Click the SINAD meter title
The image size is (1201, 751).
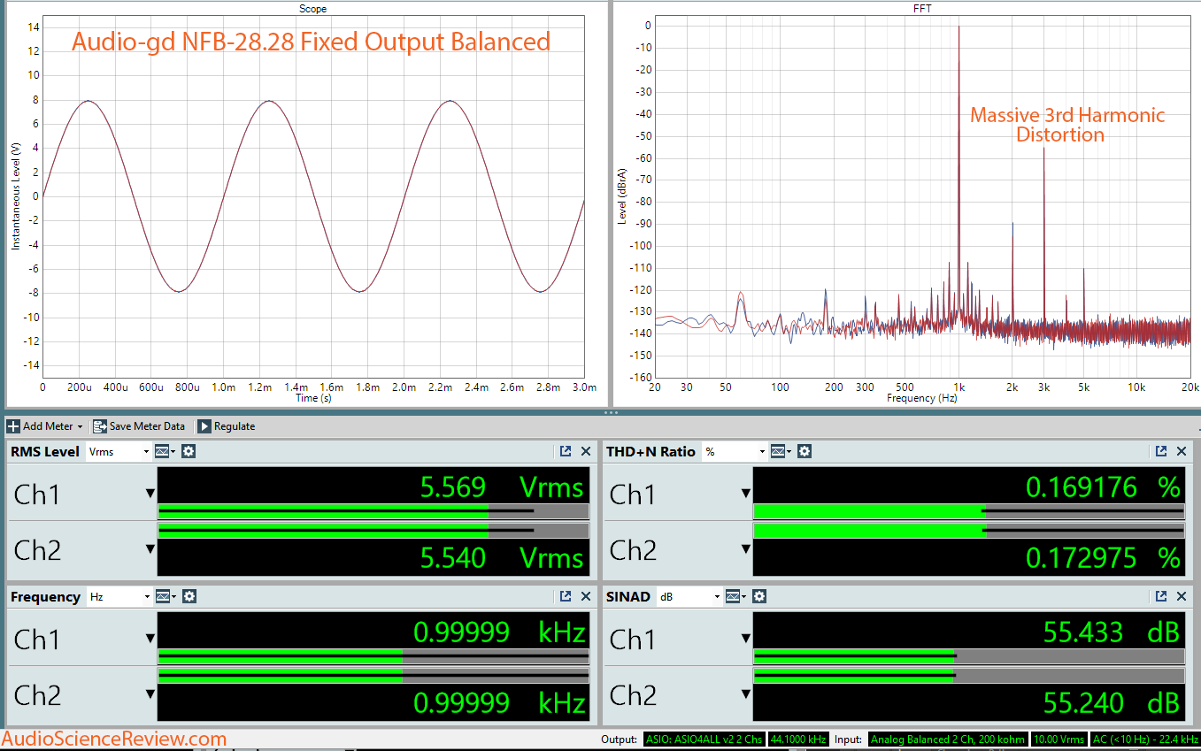pos(627,596)
